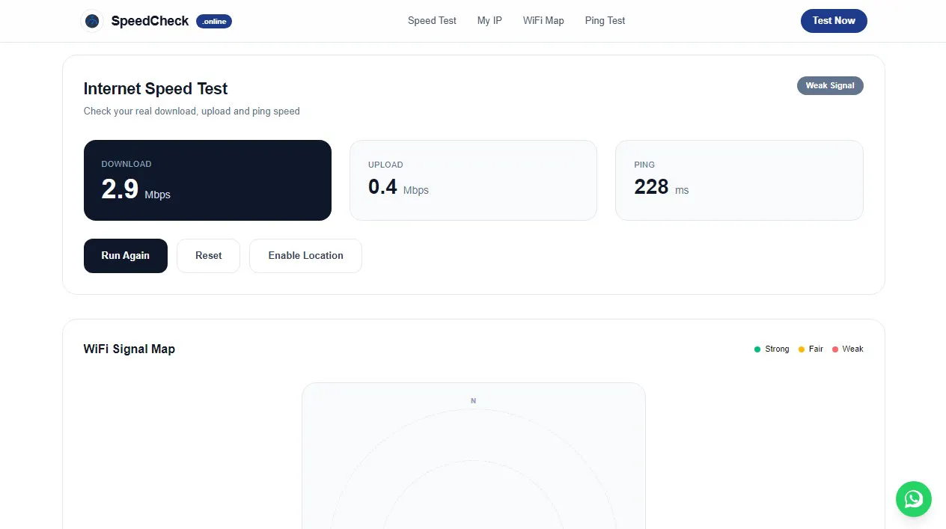This screenshot has height=529, width=946.
Task: Click the Test Now button
Action: [x=834, y=21]
